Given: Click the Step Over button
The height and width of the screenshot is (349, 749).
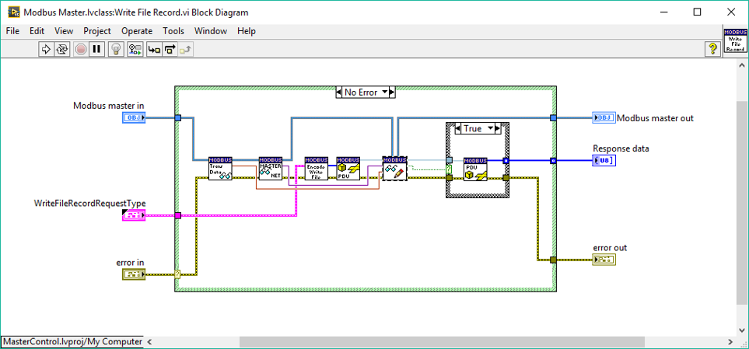Looking at the screenshot, I should pyautogui.click(x=170, y=49).
